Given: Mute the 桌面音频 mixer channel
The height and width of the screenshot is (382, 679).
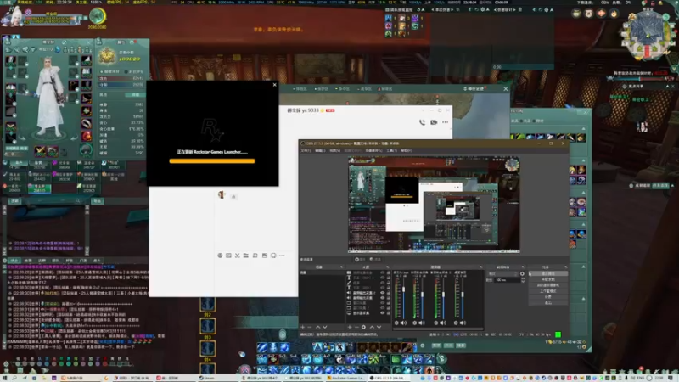Looking at the screenshot, I should 463,323.
